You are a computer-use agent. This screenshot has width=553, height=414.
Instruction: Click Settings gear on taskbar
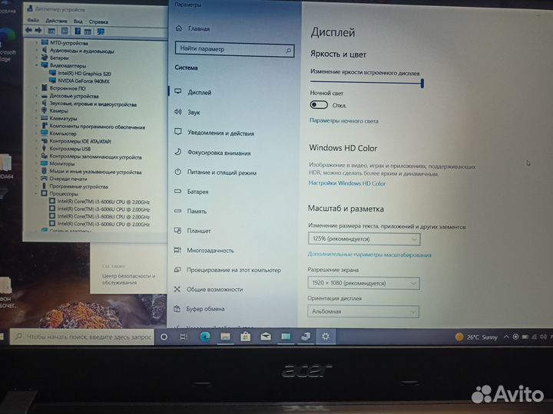[x=326, y=337]
